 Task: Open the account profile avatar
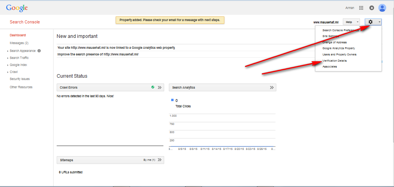(382, 8)
